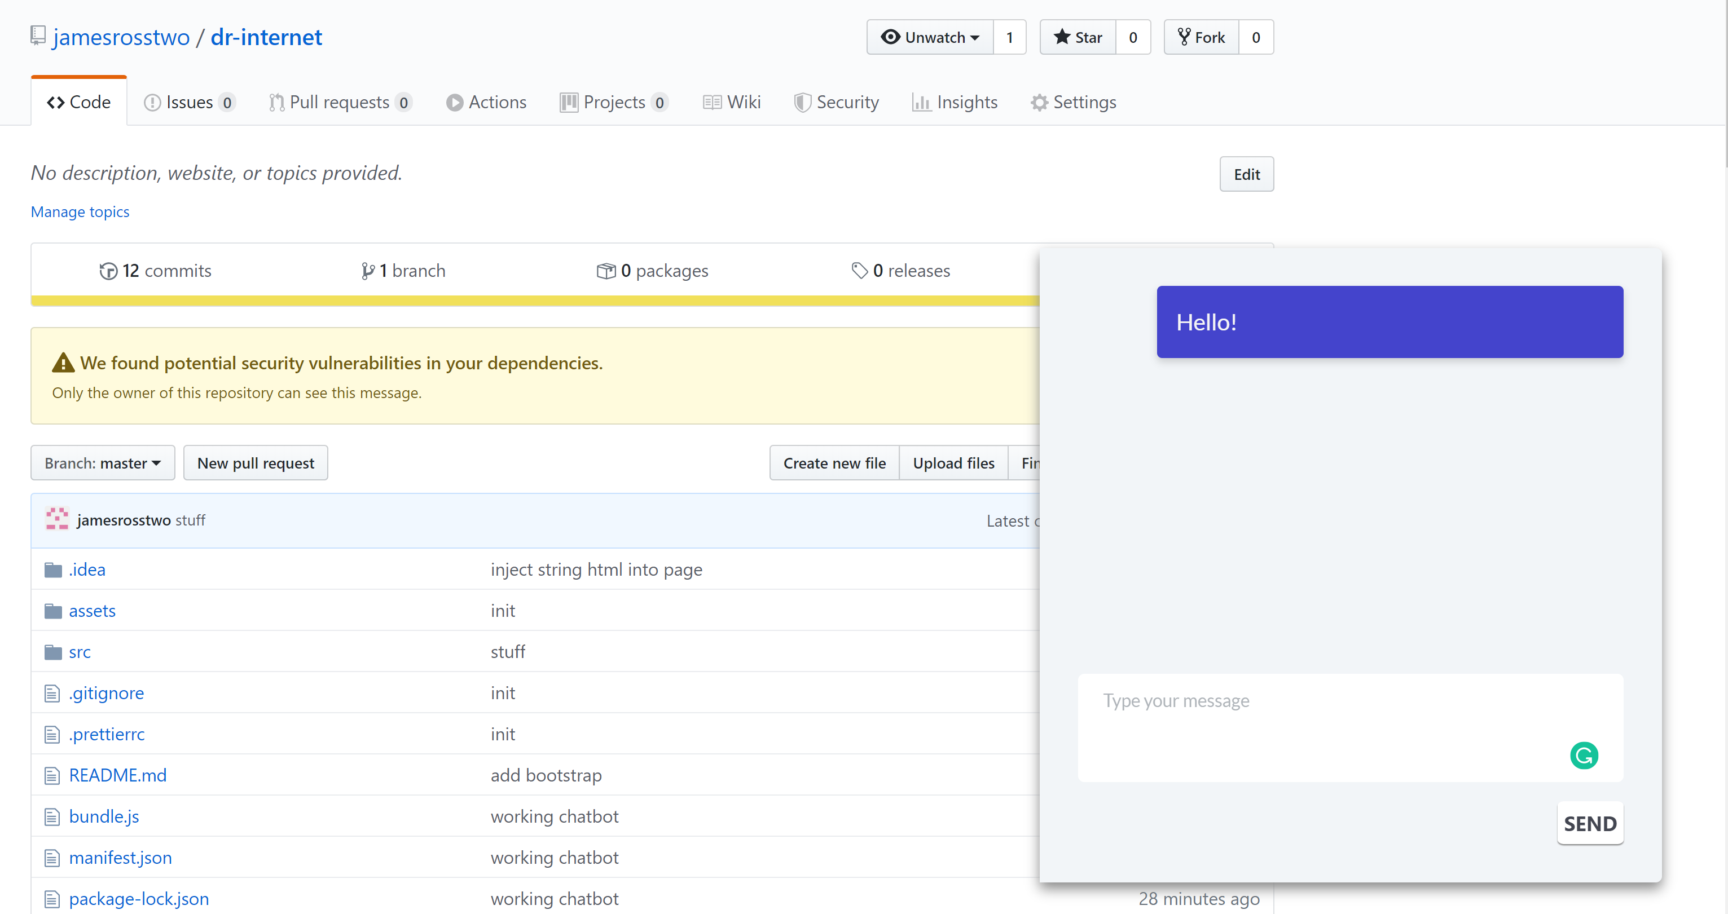Click the Fork button
Image resolution: width=1728 pixels, height=914 pixels.
(1201, 38)
